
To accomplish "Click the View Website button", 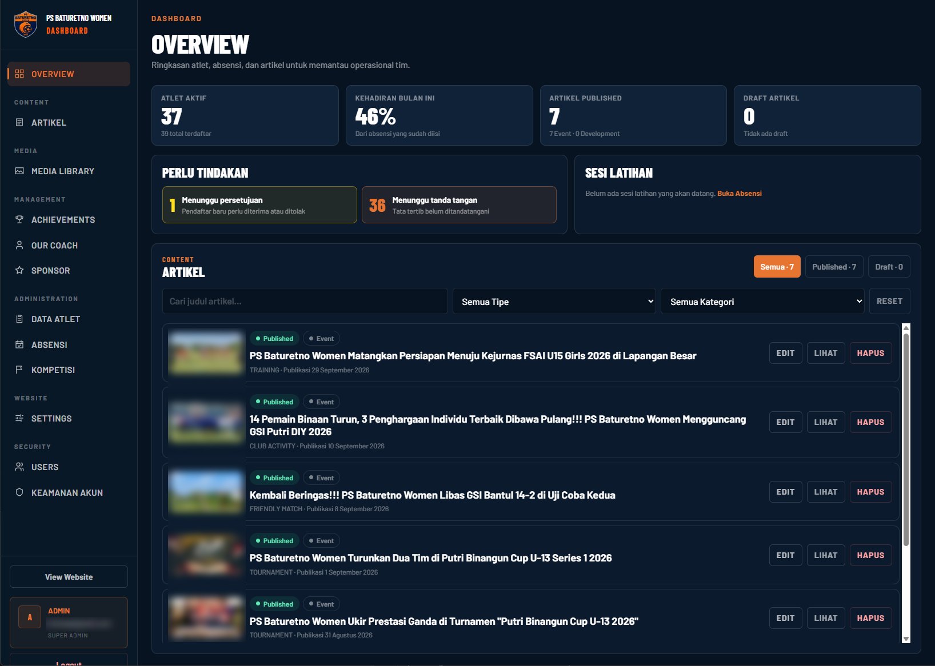I will 69,577.
